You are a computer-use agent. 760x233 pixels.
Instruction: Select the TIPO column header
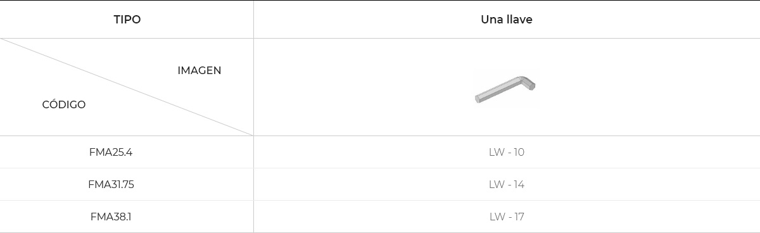click(x=127, y=20)
